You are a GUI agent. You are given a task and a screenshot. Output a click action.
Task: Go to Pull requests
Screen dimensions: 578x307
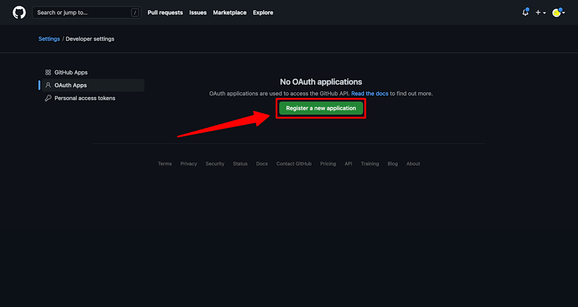(x=165, y=13)
